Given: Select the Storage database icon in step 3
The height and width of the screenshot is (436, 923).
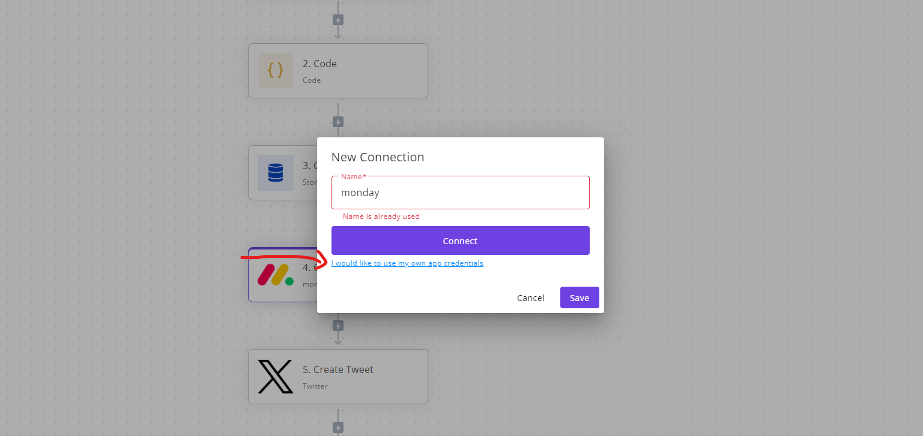Looking at the screenshot, I should (x=276, y=173).
